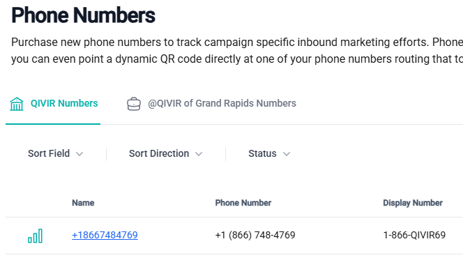
Task: Click the first table row
Action: [x=234, y=236]
